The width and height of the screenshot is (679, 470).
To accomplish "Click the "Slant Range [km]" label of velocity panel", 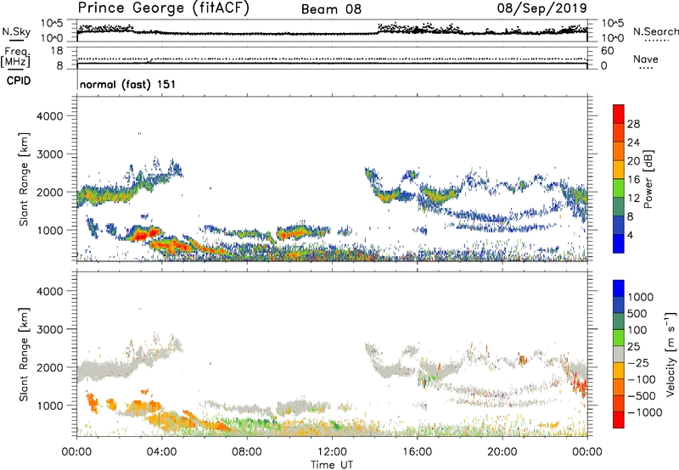I will tap(24, 355).
